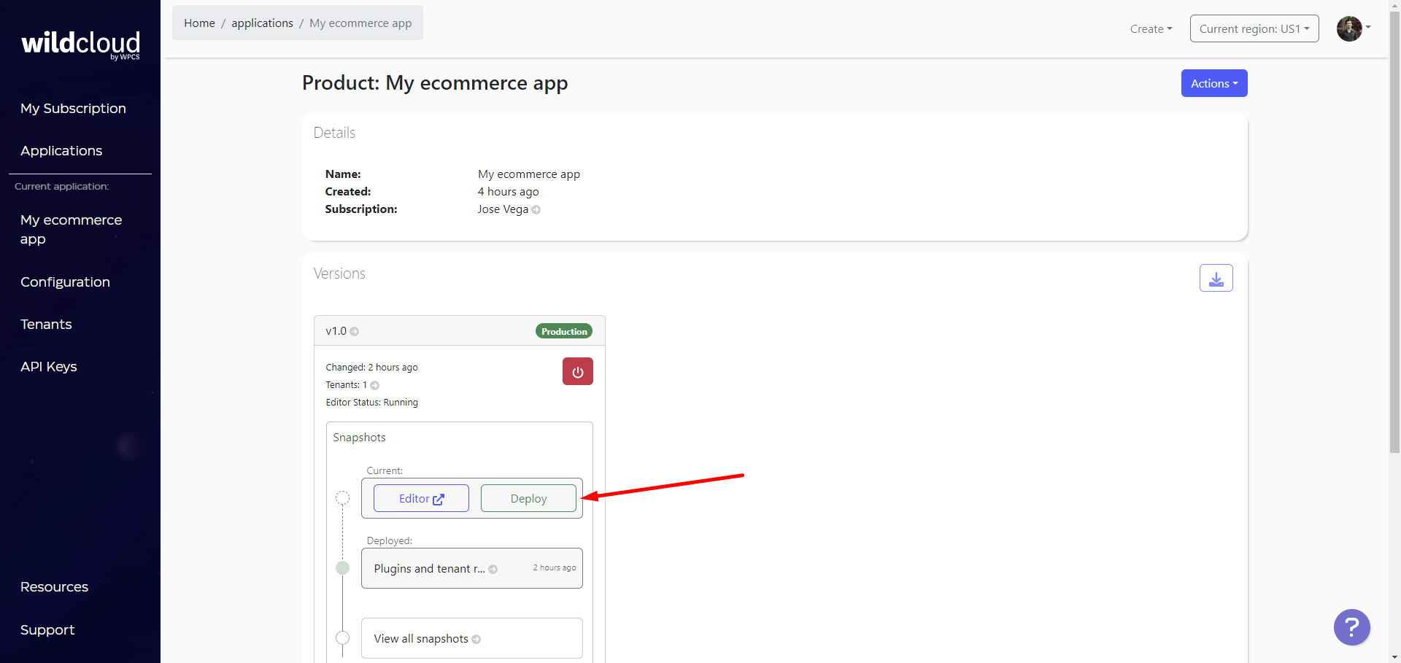This screenshot has height=663, width=1401.
Task: Select My ecommerce app in sidebar
Action: point(71,229)
